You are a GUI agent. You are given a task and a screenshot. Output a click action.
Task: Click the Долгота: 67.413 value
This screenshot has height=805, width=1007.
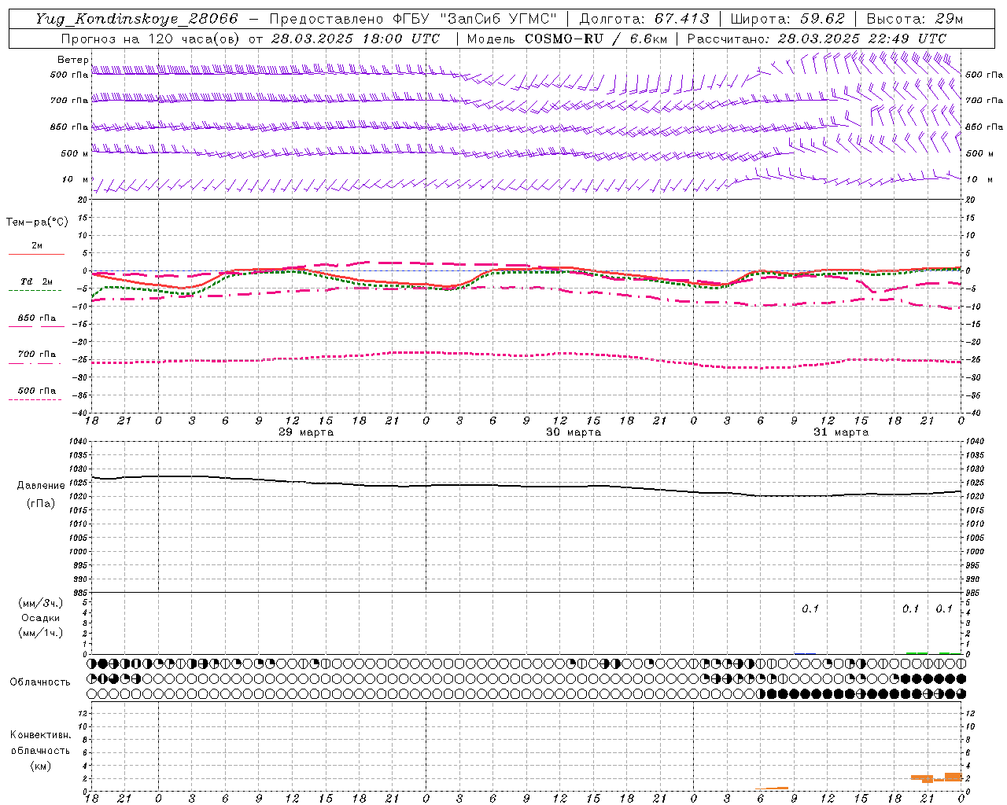644,19
